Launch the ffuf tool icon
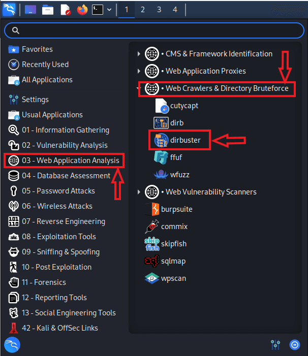 click(x=161, y=157)
